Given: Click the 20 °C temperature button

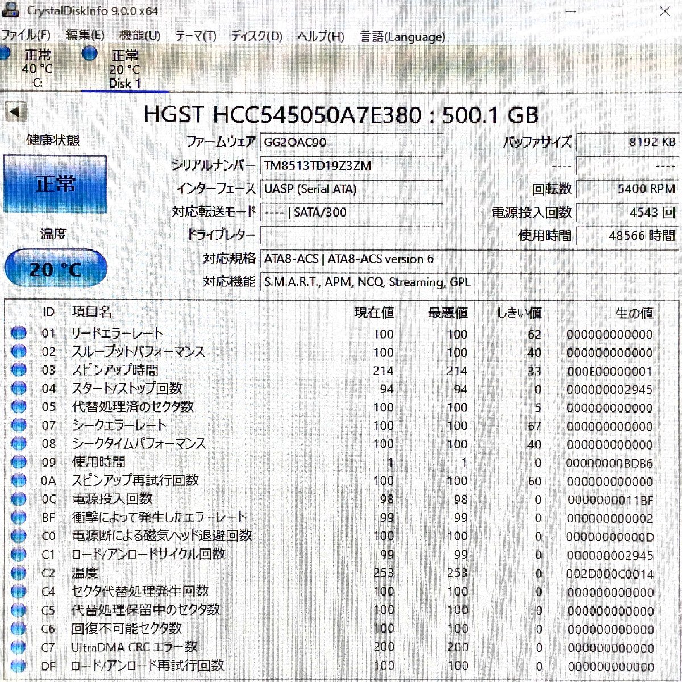Looking at the screenshot, I should 56,268.
